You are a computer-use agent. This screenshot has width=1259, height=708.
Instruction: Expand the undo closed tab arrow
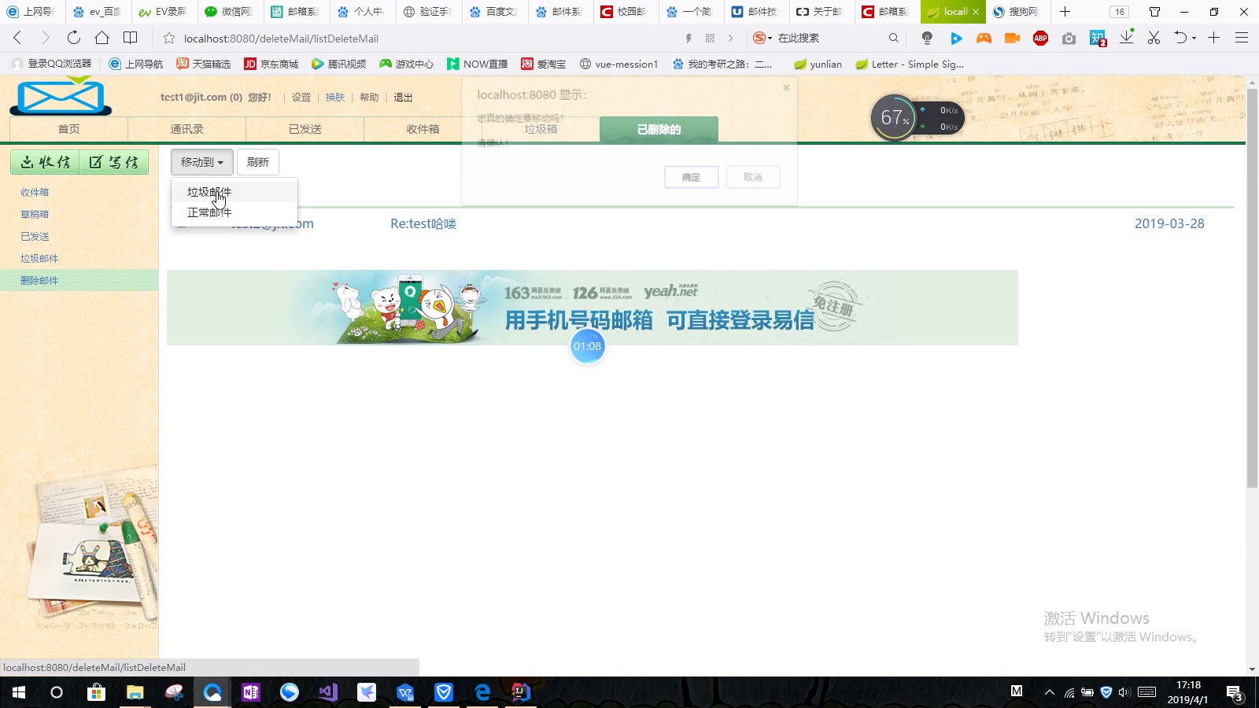[x=1194, y=38]
